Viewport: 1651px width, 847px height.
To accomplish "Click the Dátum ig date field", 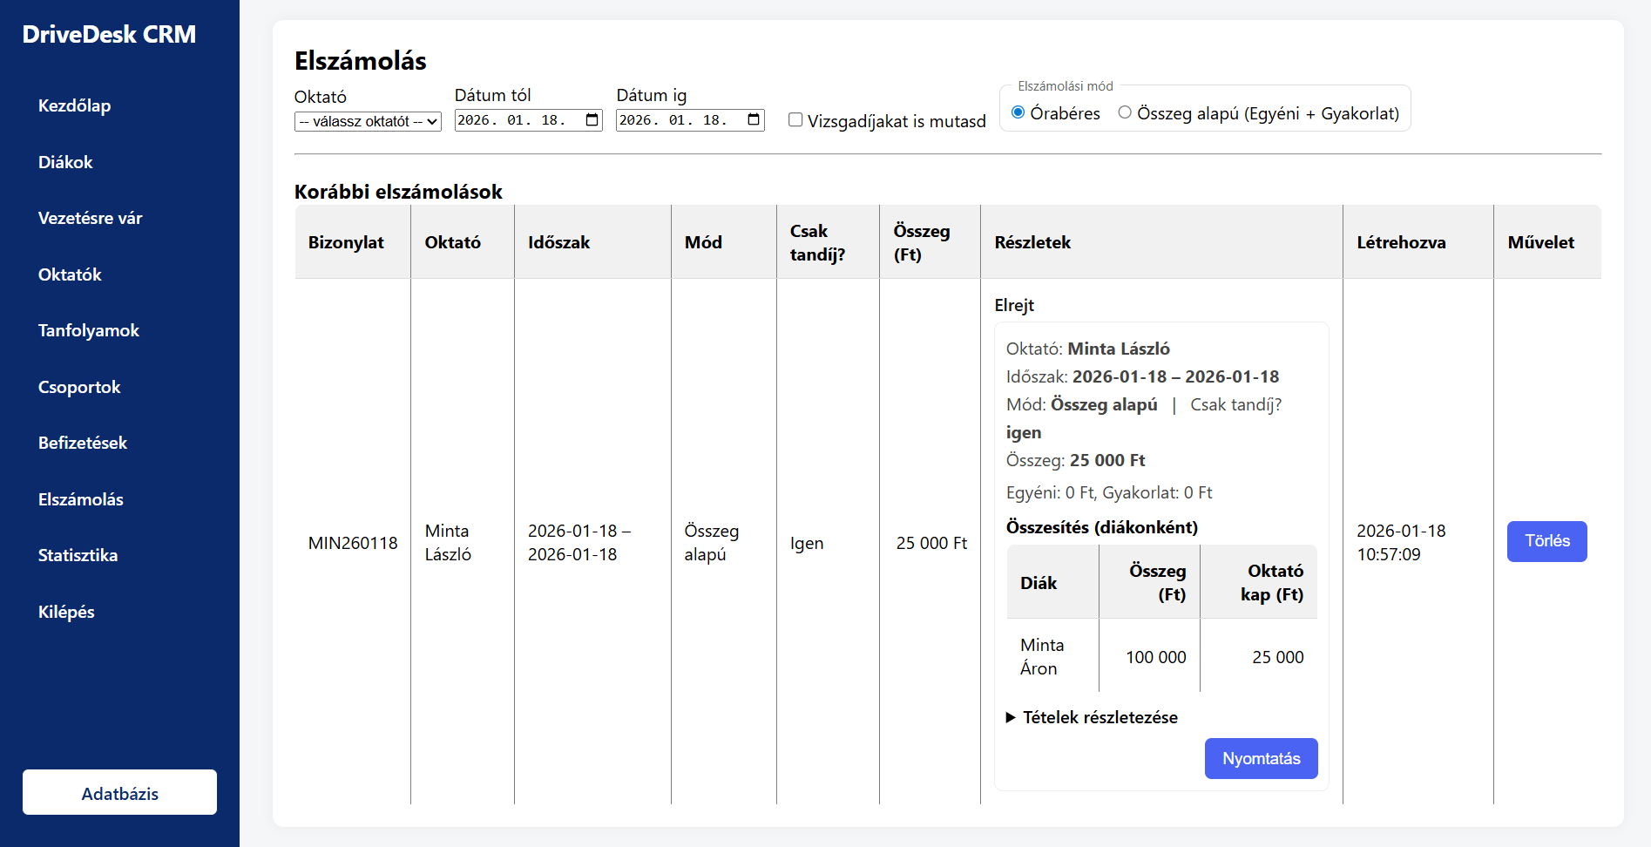I will 690,120.
